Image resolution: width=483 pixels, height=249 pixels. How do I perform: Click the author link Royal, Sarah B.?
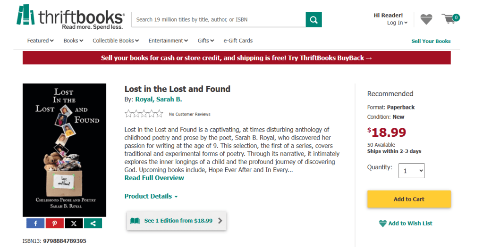click(x=159, y=99)
